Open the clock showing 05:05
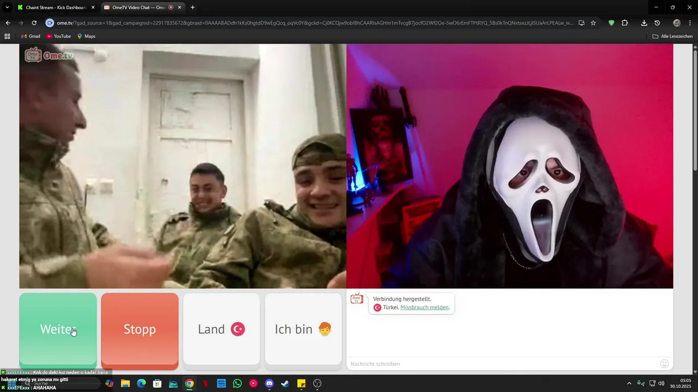The width and height of the screenshot is (698, 392). click(x=681, y=383)
